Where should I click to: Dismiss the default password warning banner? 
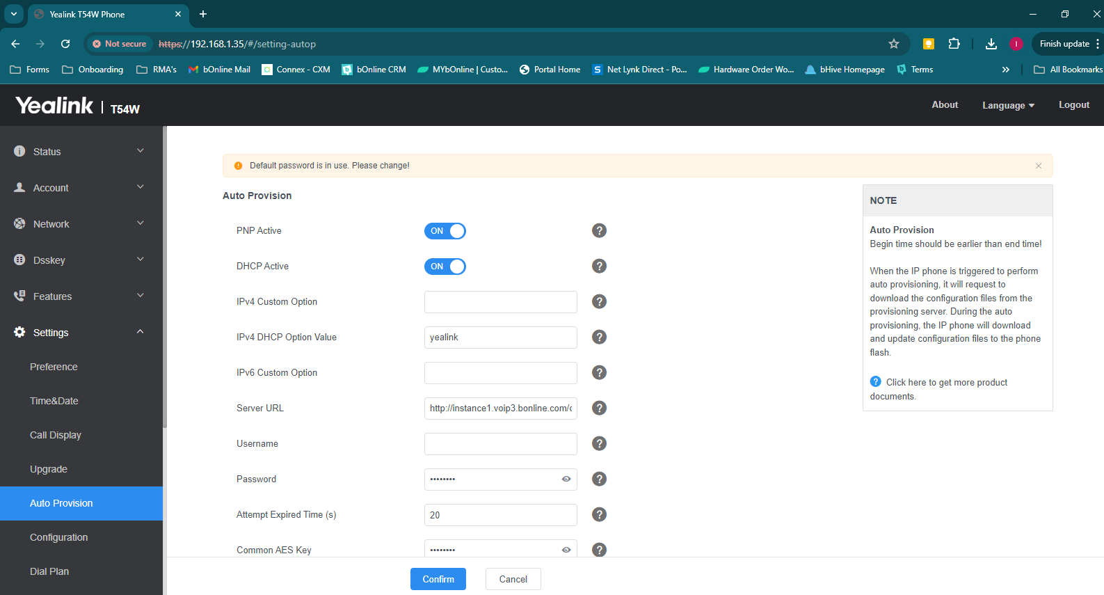click(1039, 166)
